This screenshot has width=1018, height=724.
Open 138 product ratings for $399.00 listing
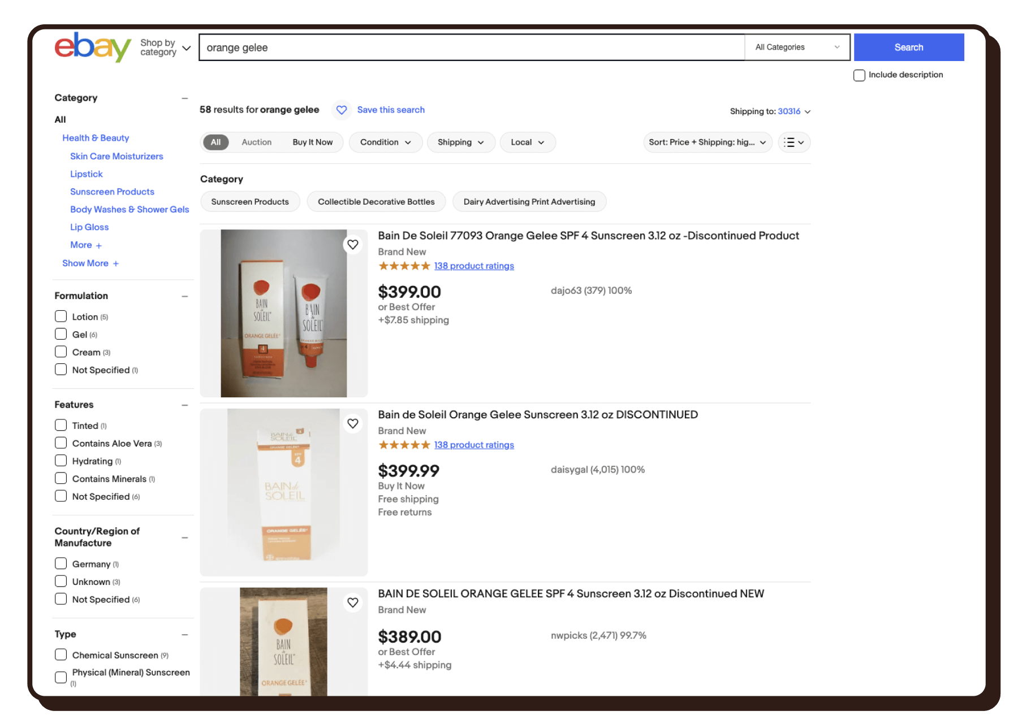pyautogui.click(x=474, y=266)
